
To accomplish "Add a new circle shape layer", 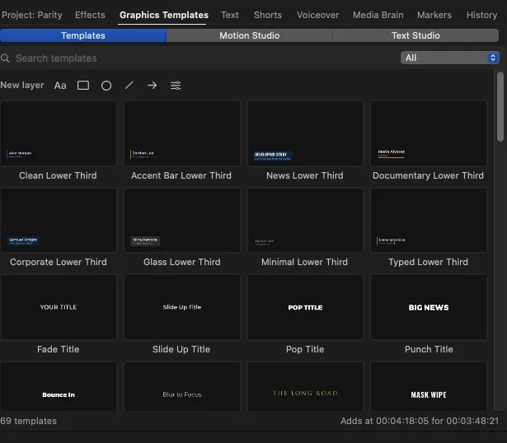I will pyautogui.click(x=106, y=86).
